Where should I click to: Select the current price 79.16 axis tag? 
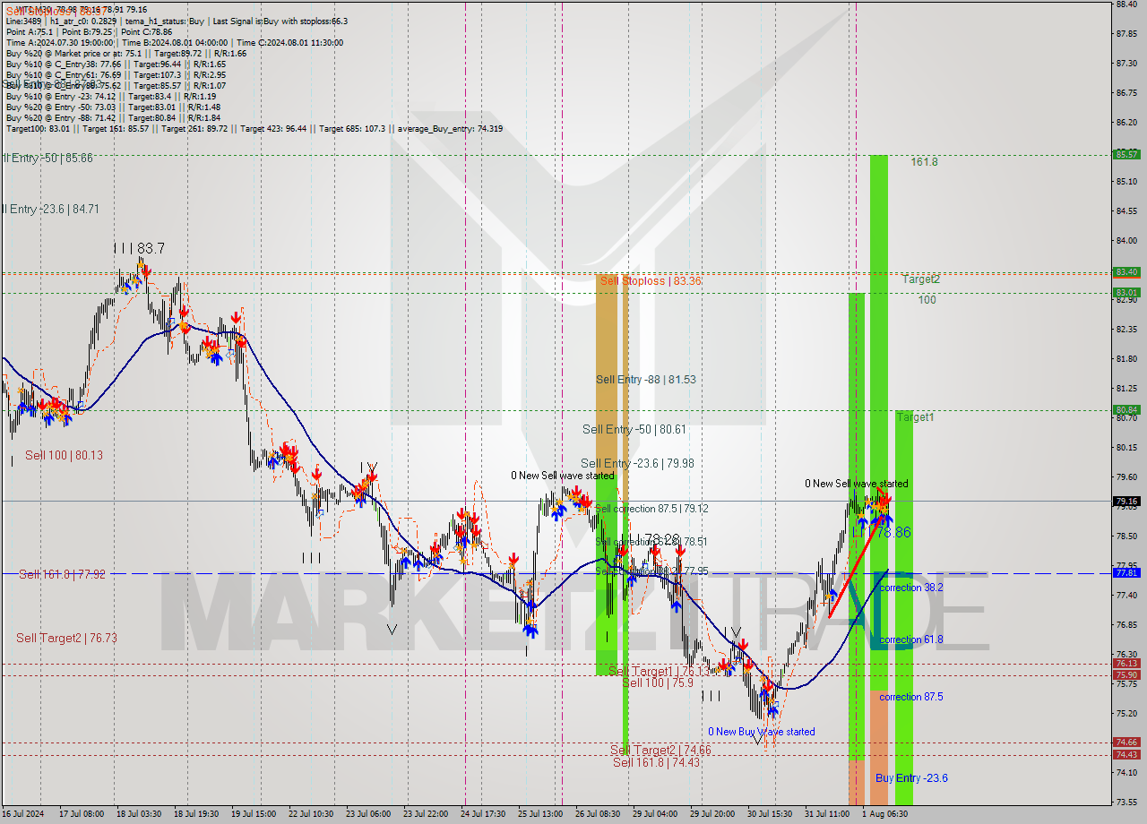coord(1126,502)
